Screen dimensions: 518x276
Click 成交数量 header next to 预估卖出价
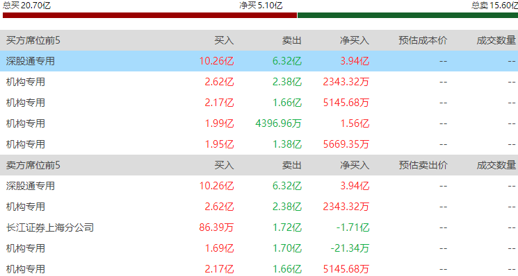[x=496, y=165]
